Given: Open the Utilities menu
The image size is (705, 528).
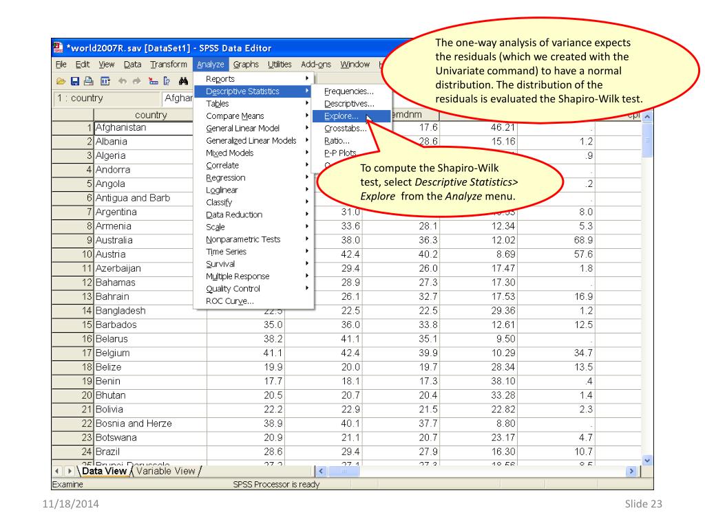Looking at the screenshot, I should pyautogui.click(x=280, y=64).
